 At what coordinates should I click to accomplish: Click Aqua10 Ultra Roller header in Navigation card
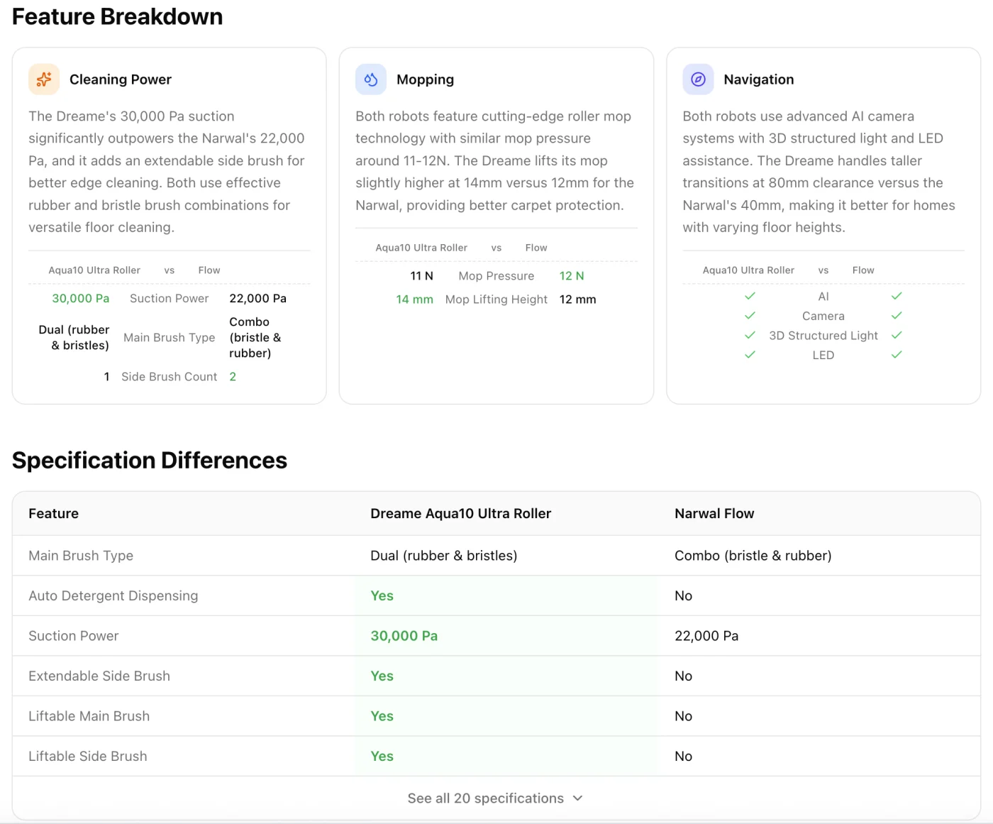[x=748, y=270]
